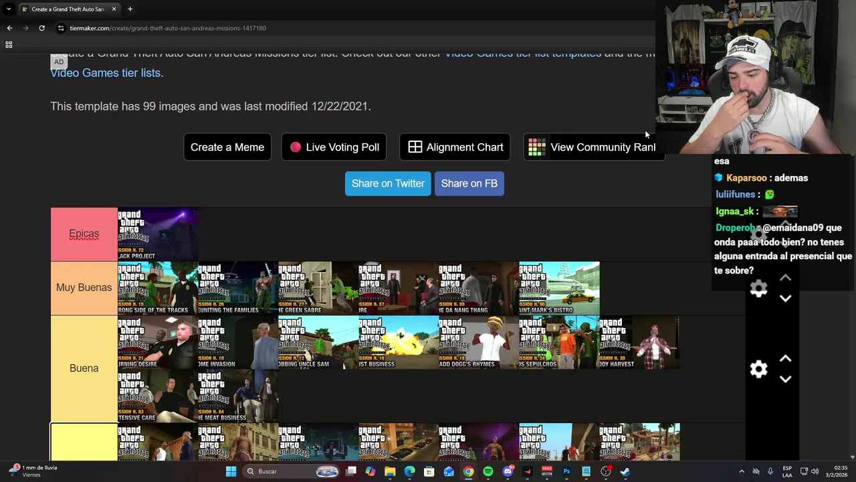Open Steam from the taskbar
Image resolution: width=856 pixels, height=482 pixels.
[x=625, y=471]
